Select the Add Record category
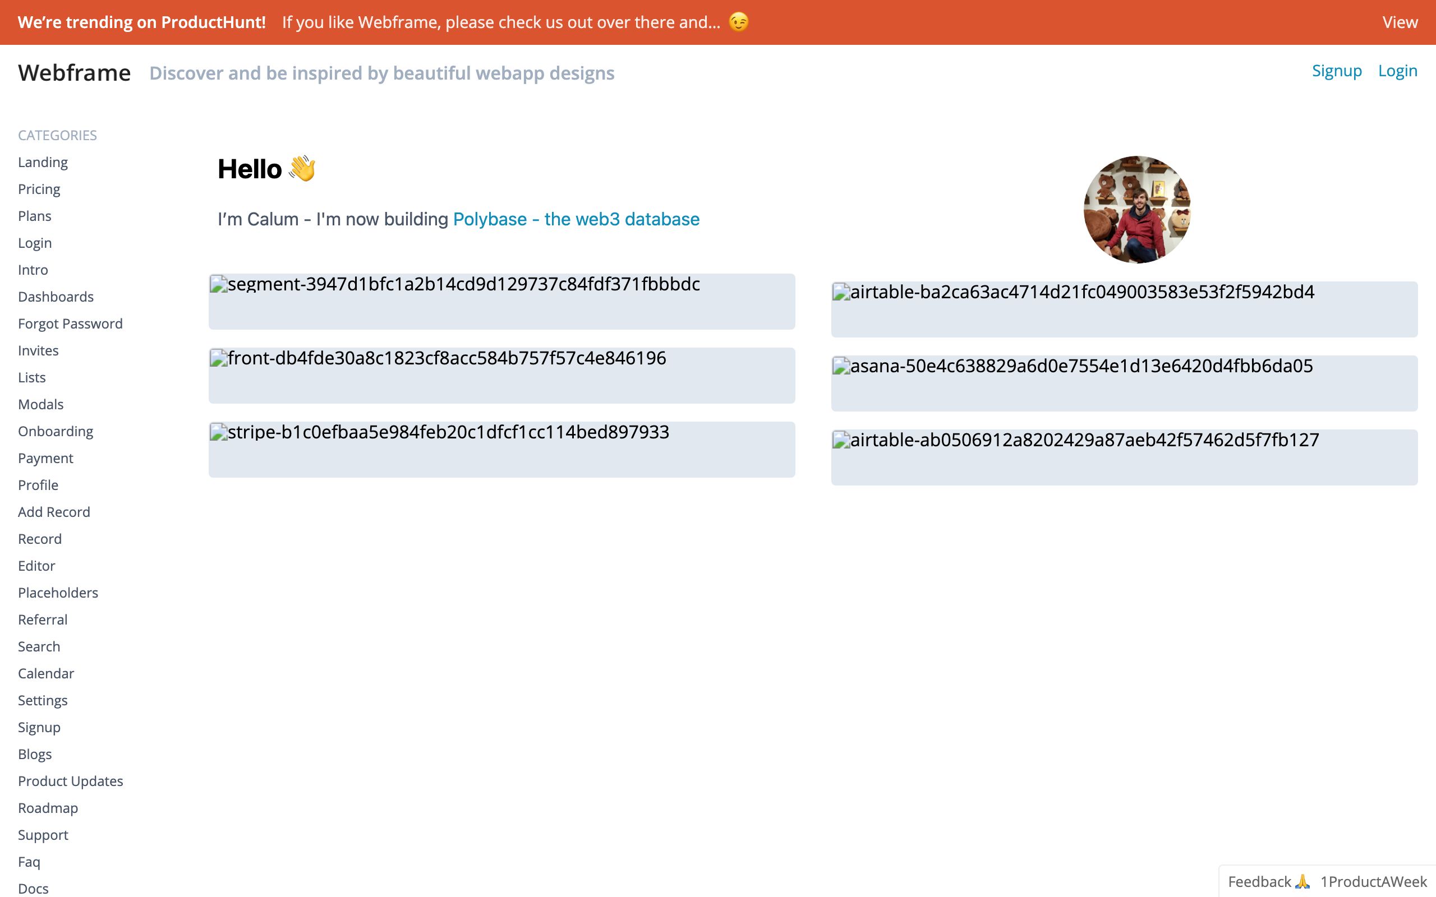1436x897 pixels. (54, 512)
